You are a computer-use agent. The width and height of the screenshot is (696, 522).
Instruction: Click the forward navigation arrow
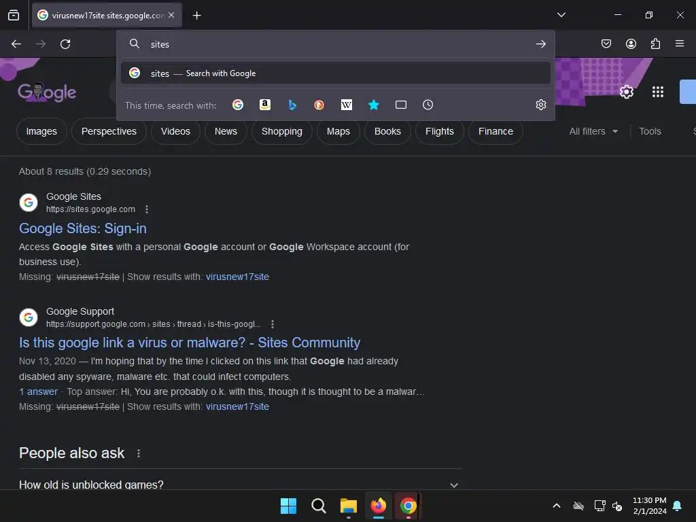point(40,44)
